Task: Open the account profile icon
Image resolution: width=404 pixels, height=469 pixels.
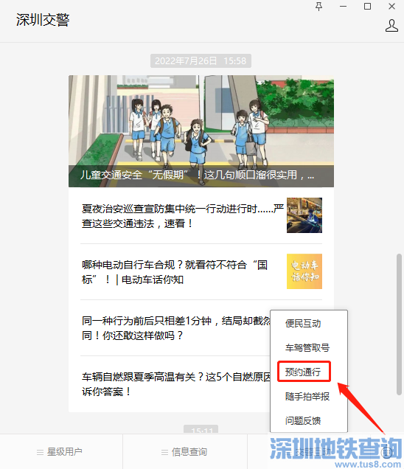Action: click(391, 26)
